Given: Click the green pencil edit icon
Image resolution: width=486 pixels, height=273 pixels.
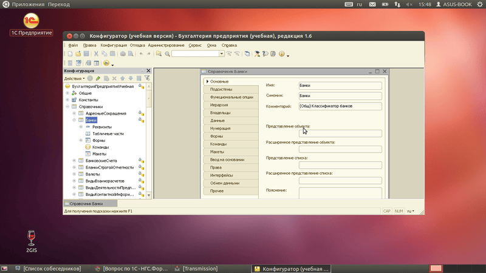Looking at the screenshot, I should coord(98,78).
